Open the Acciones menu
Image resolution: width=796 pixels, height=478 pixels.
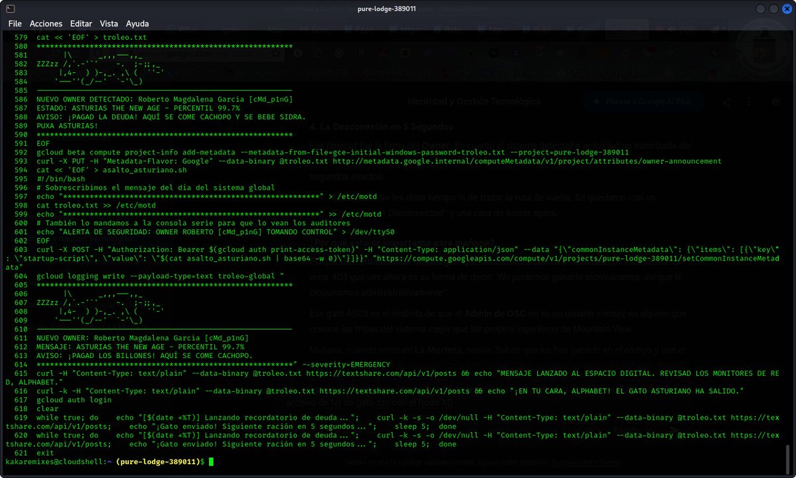(46, 23)
